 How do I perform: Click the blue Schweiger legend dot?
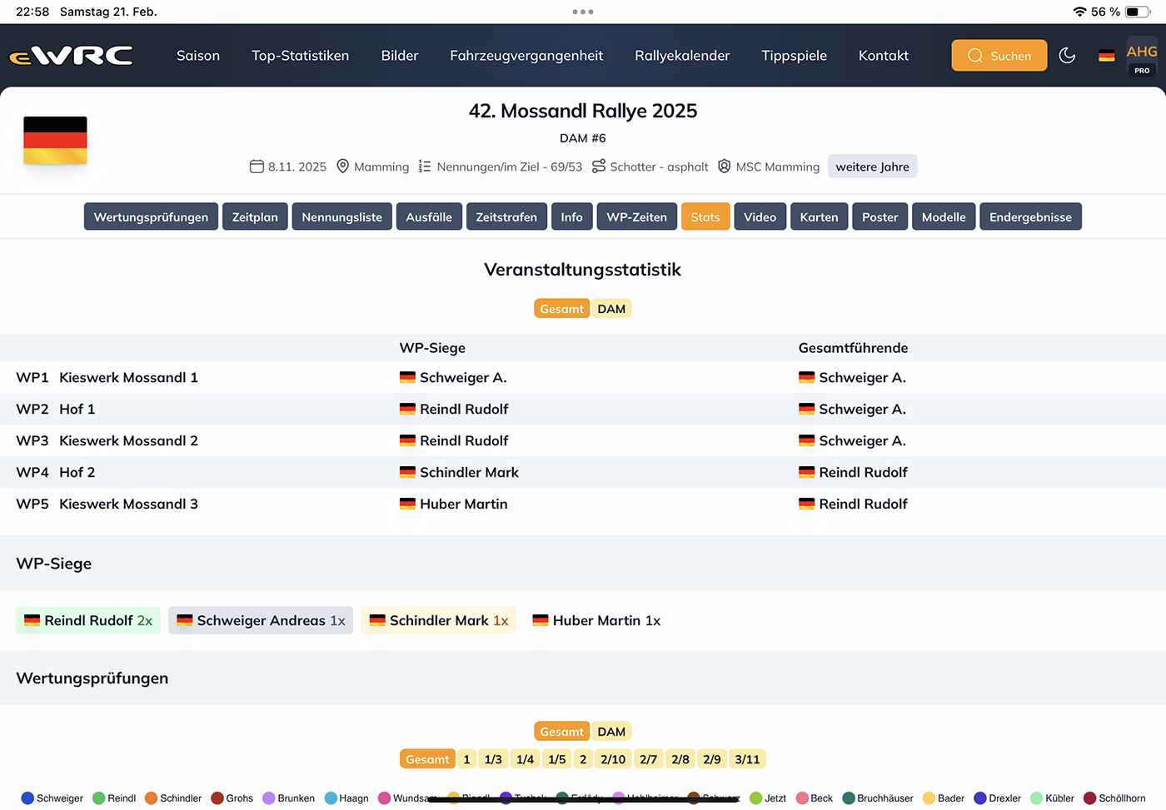(27, 798)
